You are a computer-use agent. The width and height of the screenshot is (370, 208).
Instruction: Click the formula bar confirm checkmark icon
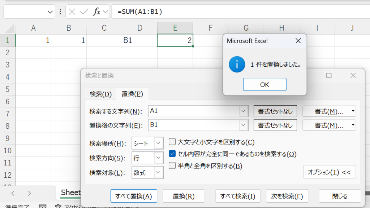click(x=84, y=12)
